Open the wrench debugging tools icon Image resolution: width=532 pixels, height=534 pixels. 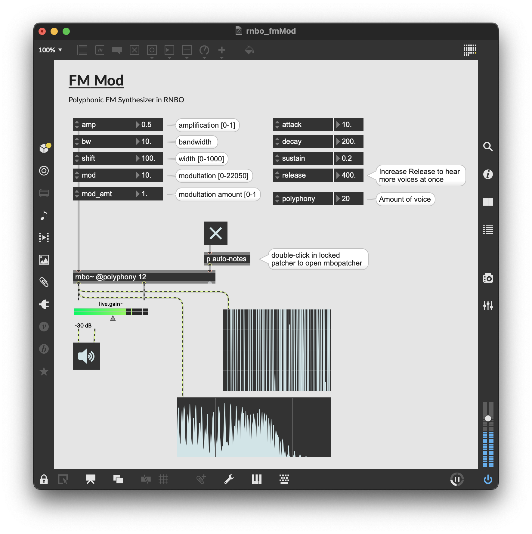[229, 479]
